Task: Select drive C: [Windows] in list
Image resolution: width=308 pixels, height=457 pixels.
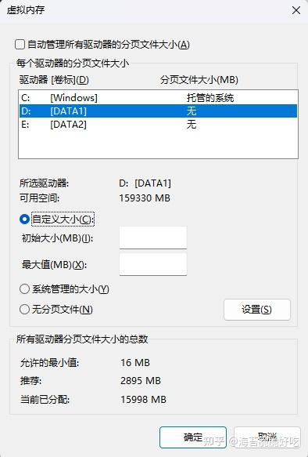Action: 159,98
